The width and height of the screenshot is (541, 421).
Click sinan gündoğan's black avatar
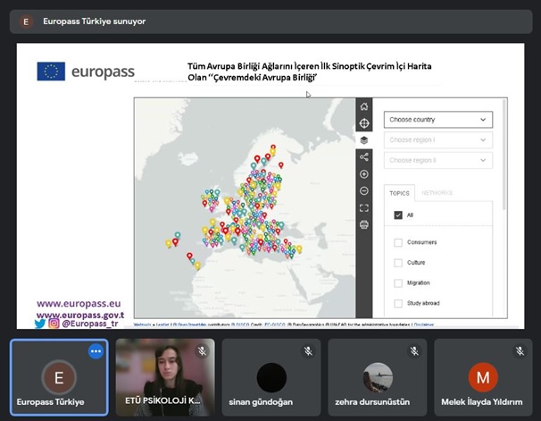pos(271,377)
